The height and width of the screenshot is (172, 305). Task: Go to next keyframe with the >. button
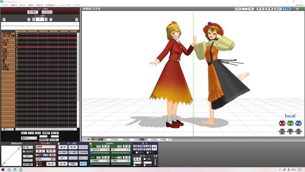51,19
